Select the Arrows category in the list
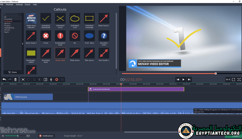 (x=7, y=30)
